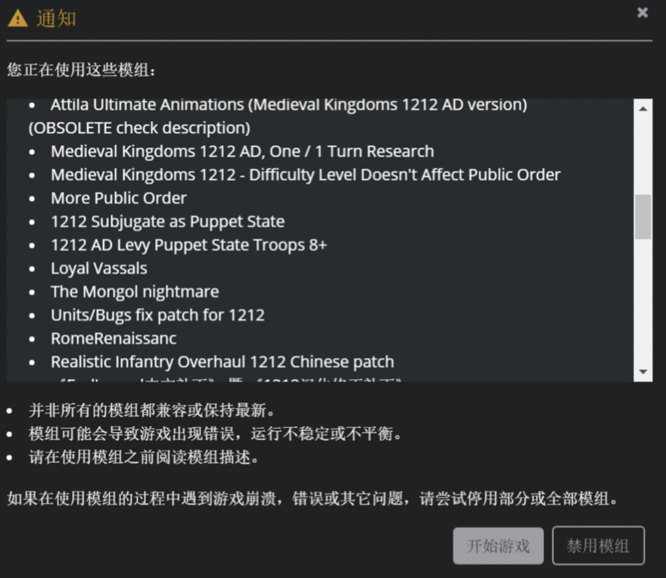Select RomeRenaissanc mod entry
The height and width of the screenshot is (578, 666).
coord(114,338)
